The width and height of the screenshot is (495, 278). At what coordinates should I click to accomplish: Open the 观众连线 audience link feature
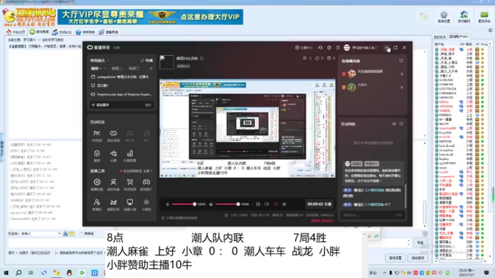113,136
